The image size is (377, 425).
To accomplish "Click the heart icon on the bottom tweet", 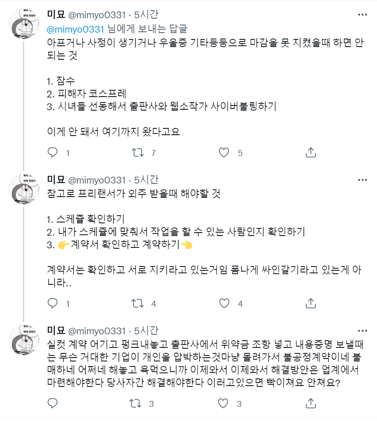I will click(223, 404).
